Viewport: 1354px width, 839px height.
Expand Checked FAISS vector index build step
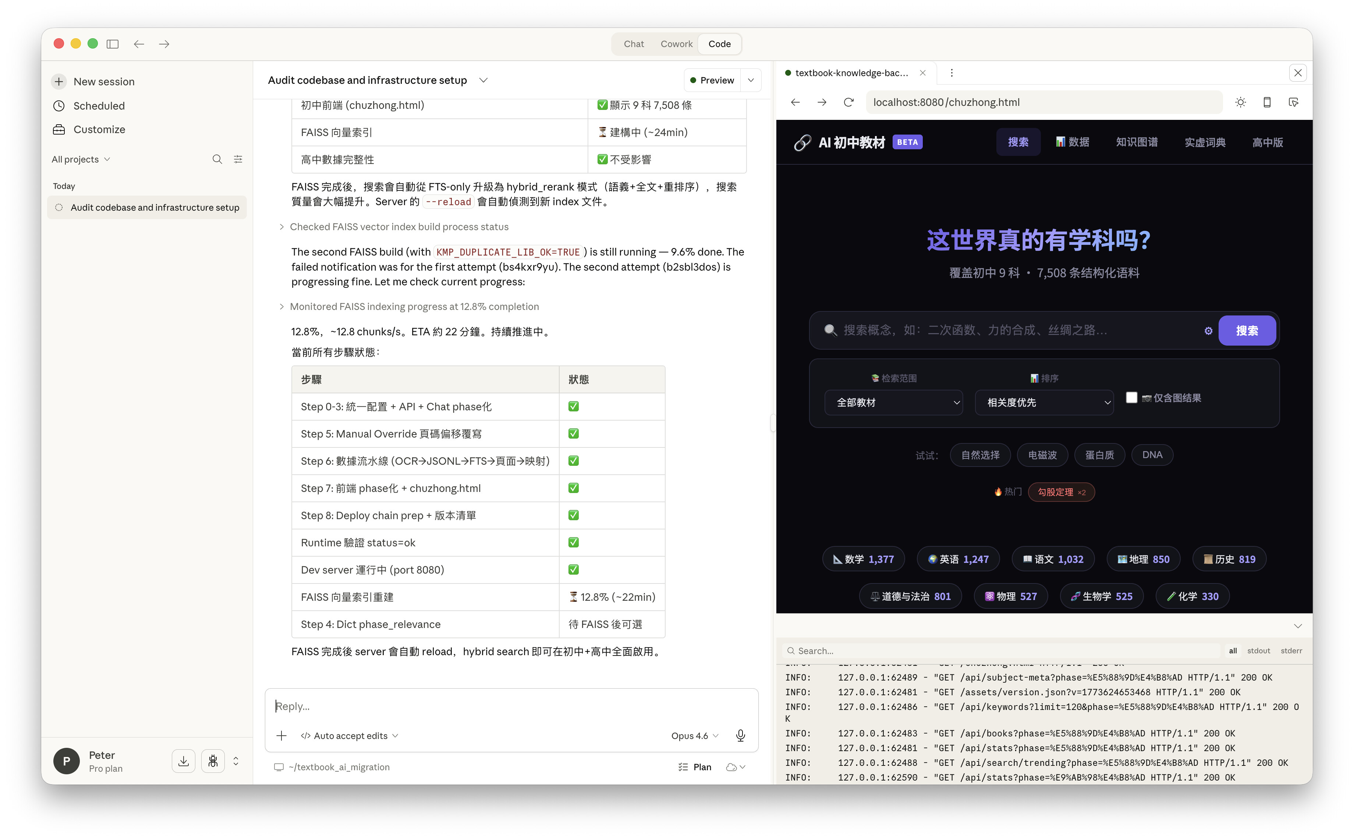pos(398,226)
